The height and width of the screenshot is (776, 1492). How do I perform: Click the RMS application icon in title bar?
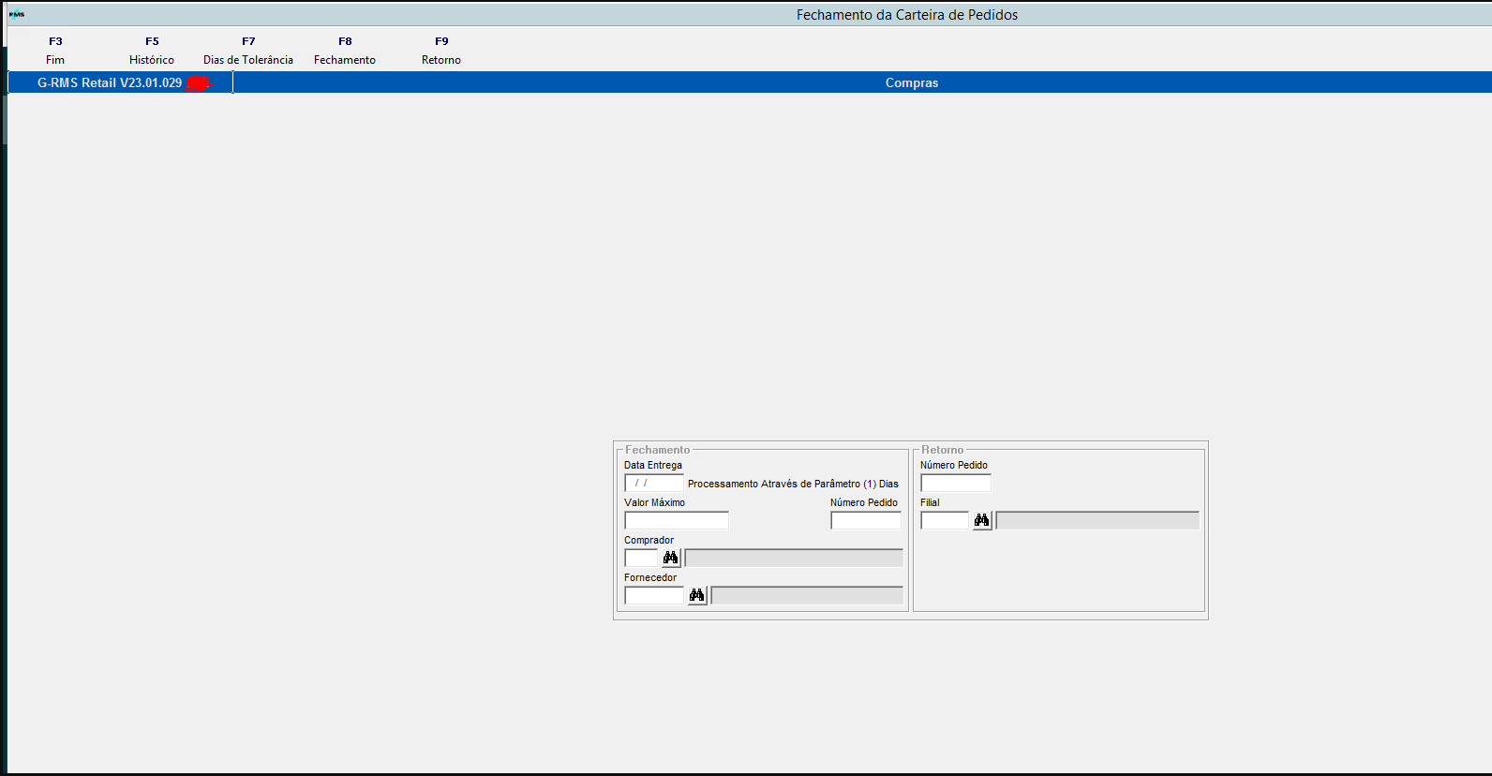(x=17, y=14)
